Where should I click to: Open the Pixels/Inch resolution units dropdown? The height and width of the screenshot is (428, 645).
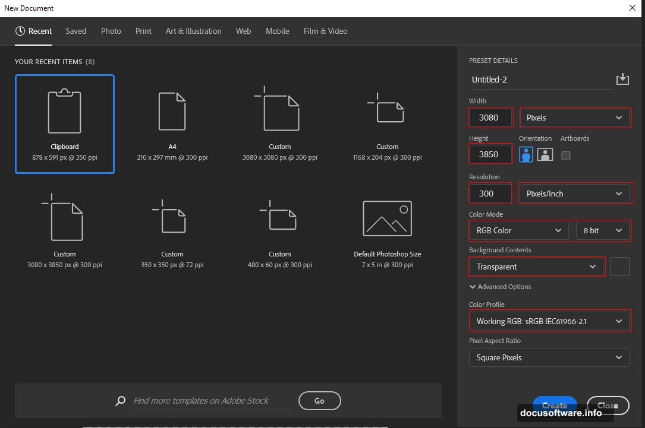(x=574, y=193)
